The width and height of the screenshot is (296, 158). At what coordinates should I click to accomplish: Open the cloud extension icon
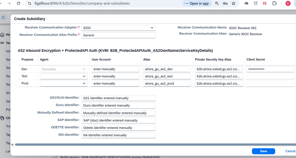[246, 3]
